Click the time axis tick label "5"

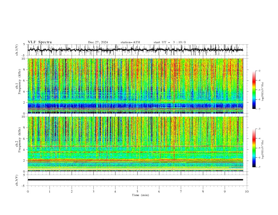[x=137, y=191]
